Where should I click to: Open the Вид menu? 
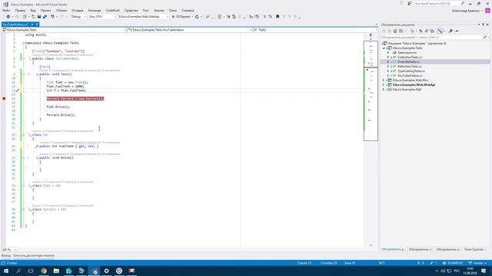tap(33, 10)
